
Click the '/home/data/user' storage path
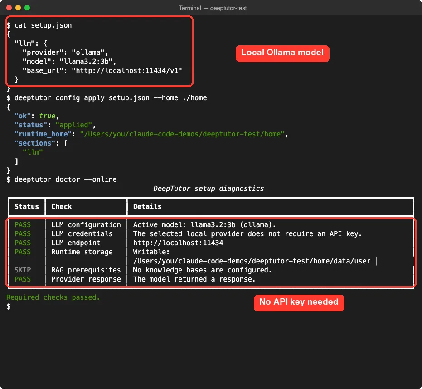click(340, 261)
